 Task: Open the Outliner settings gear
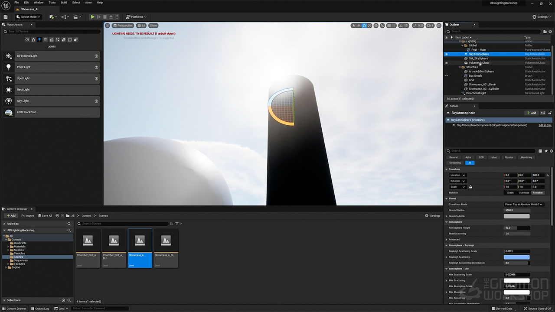[x=551, y=31]
